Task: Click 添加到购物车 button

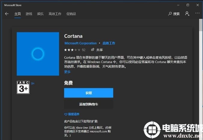Action: [89, 104]
